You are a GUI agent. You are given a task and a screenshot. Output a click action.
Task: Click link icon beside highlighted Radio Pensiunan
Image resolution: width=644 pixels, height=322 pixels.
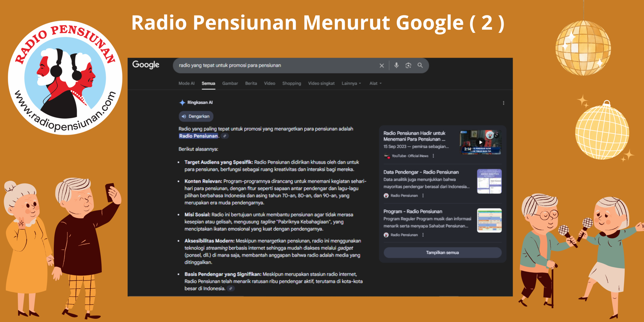pos(225,136)
